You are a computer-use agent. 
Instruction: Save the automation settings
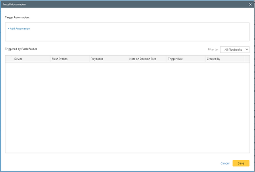coord(241,163)
